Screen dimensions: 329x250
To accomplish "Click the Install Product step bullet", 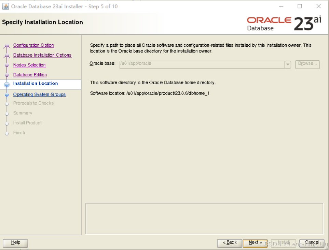I will tap(7, 123).
